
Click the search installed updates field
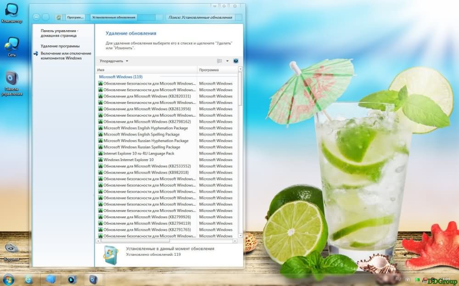200,17
